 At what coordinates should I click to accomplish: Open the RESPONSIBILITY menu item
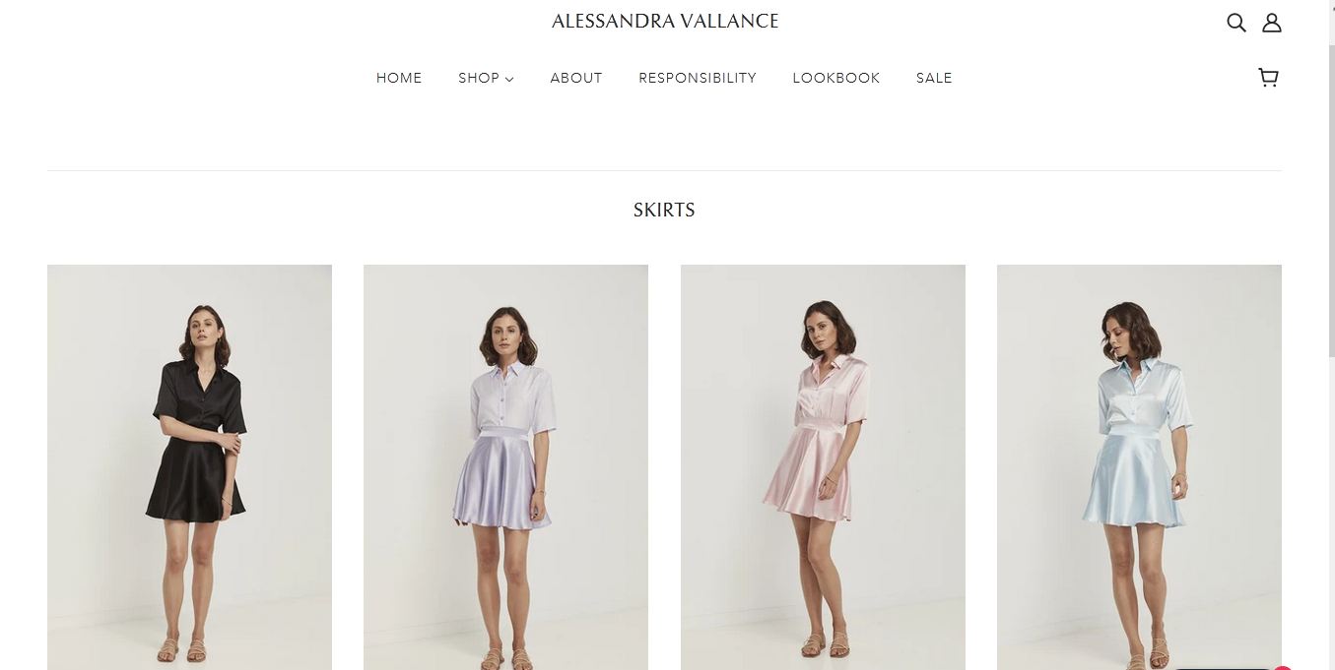click(x=698, y=78)
